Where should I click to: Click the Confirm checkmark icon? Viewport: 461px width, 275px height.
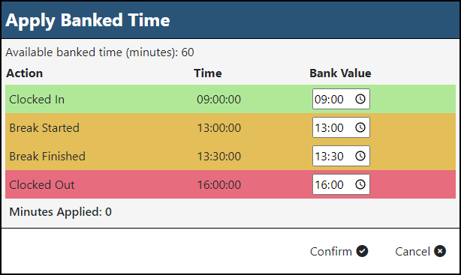(x=362, y=251)
